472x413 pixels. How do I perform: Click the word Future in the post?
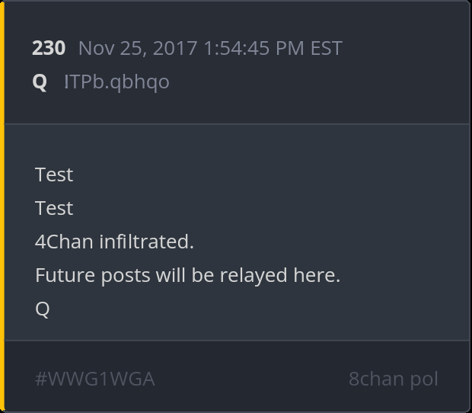pyautogui.click(x=65, y=275)
